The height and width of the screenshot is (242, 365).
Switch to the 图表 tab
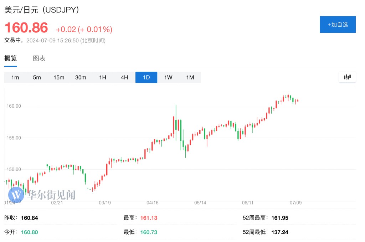[x=39, y=58]
